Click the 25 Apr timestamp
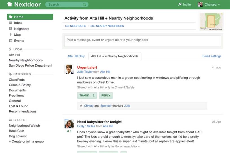230x153 pixels. (x=216, y=122)
